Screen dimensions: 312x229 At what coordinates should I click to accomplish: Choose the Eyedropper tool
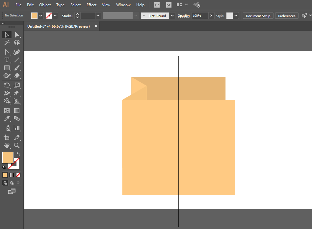7,118
